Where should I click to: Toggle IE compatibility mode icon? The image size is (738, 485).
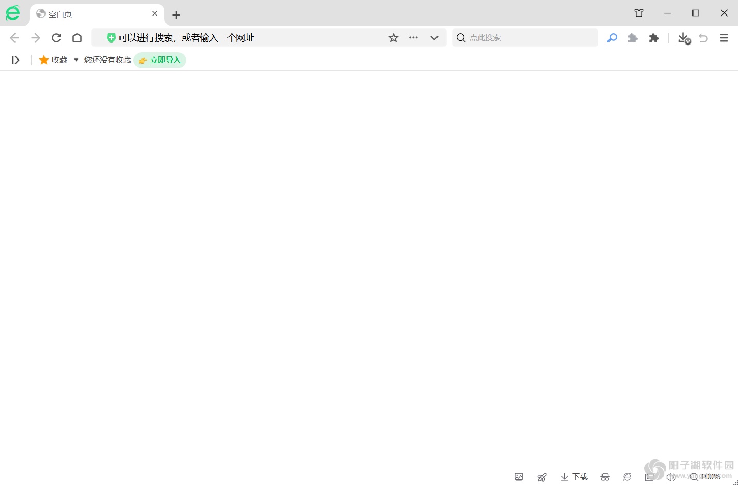point(627,477)
